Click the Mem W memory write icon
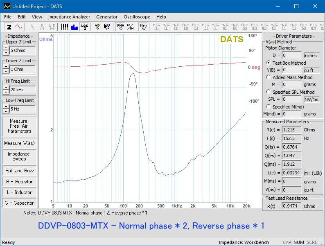Screen dimensions: 325x246 [144, 27]
